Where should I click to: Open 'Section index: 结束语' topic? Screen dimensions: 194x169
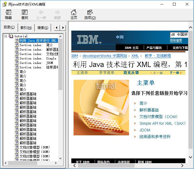pyautogui.click(x=39, y=67)
